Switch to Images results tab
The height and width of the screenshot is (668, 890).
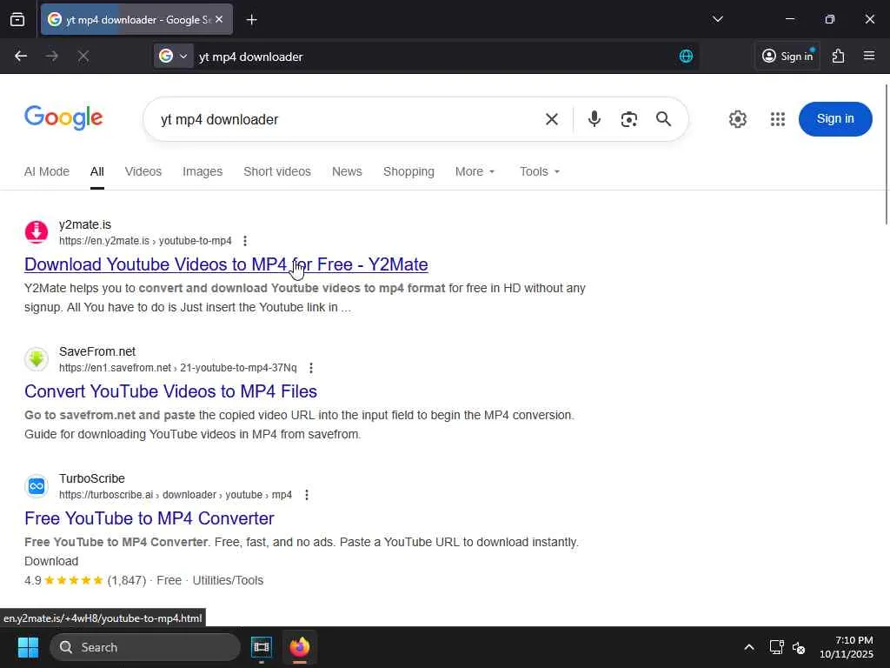(x=203, y=171)
